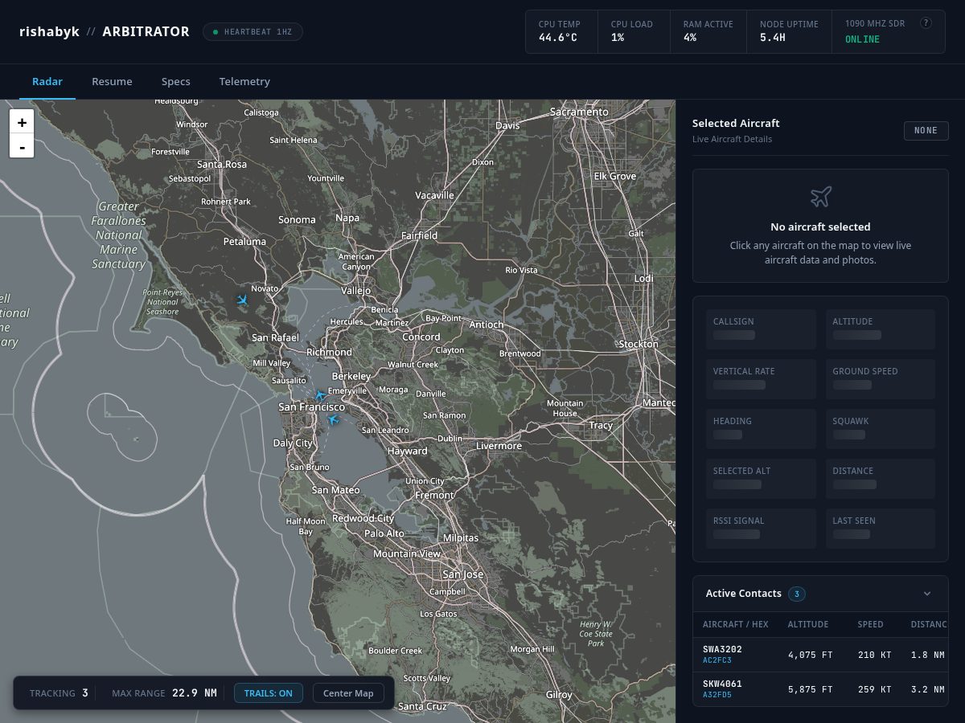Zoom out the radar map

pos(22,146)
